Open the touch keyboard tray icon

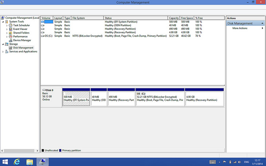tap(212, 162)
